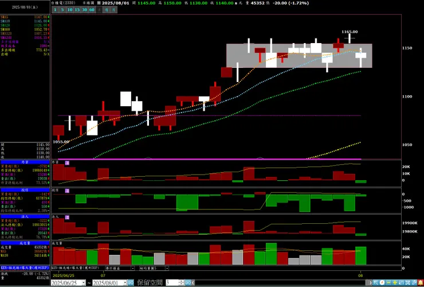424x287 pixels.
Task: Click the SMA20 indicator row
Action: click(x=25, y=25)
